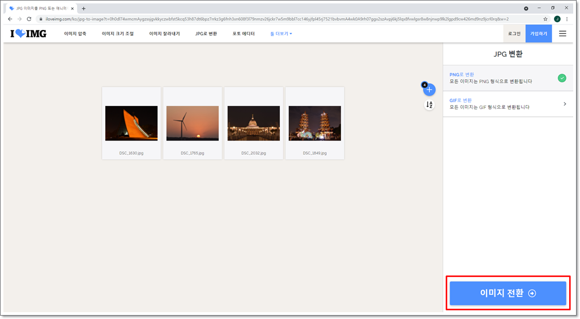Click the 이미지 전환 convert button
The width and height of the screenshot is (580, 319).
pos(508,293)
